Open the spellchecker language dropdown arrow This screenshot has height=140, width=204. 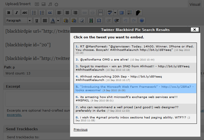coord(115,12)
